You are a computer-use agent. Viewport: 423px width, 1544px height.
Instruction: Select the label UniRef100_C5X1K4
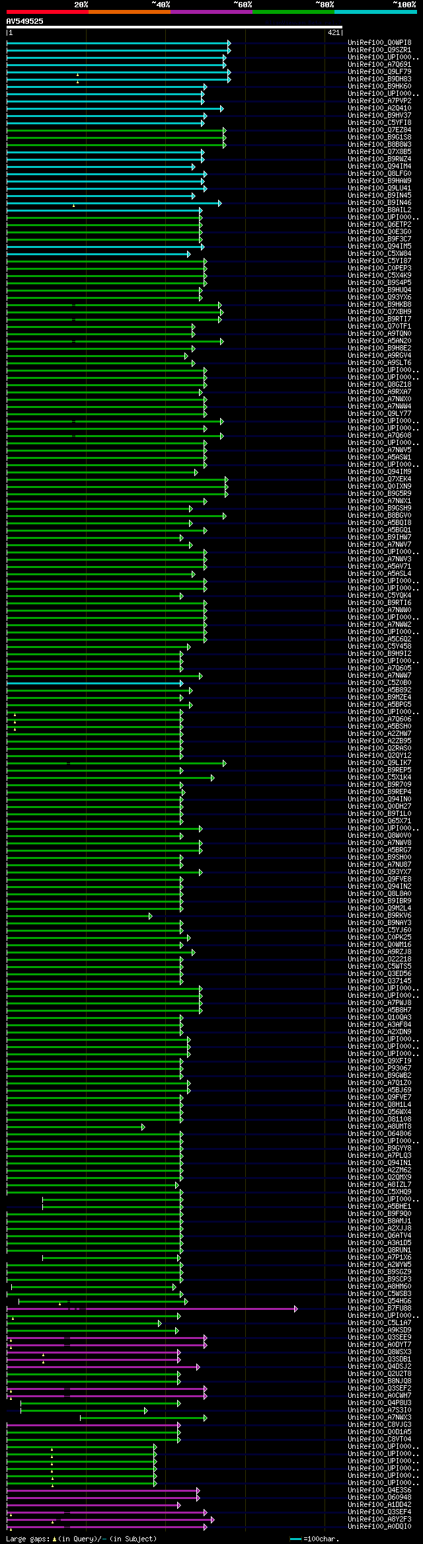click(379, 778)
